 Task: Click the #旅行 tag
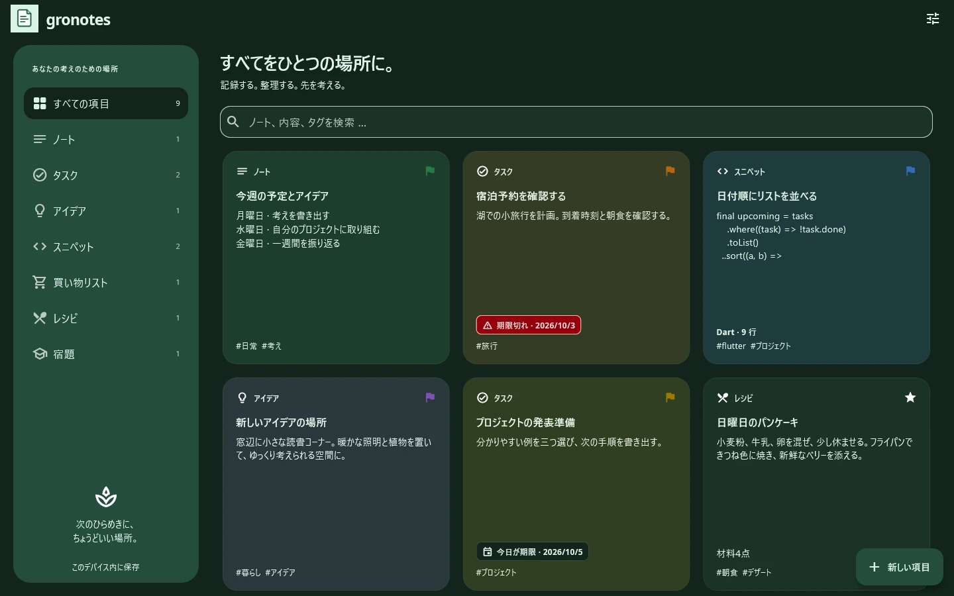point(487,346)
